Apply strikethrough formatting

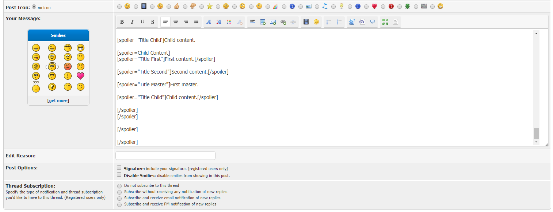[x=153, y=22]
